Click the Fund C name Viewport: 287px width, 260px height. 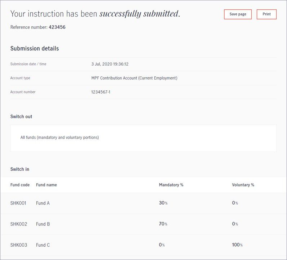(x=43, y=245)
